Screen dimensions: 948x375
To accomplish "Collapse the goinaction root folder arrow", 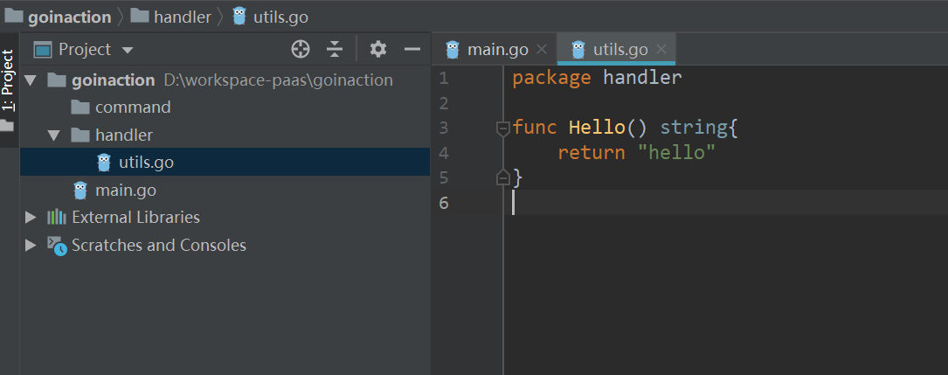I will click(x=31, y=80).
